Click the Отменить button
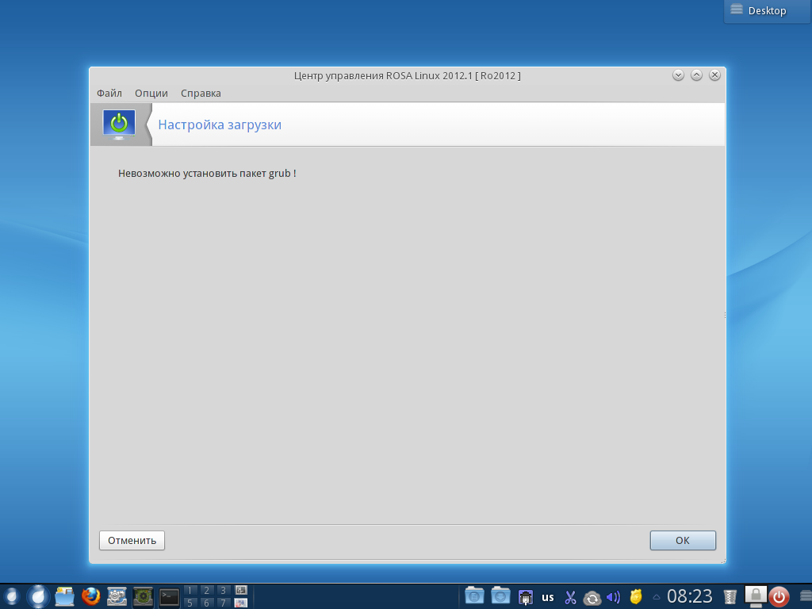 (x=132, y=540)
